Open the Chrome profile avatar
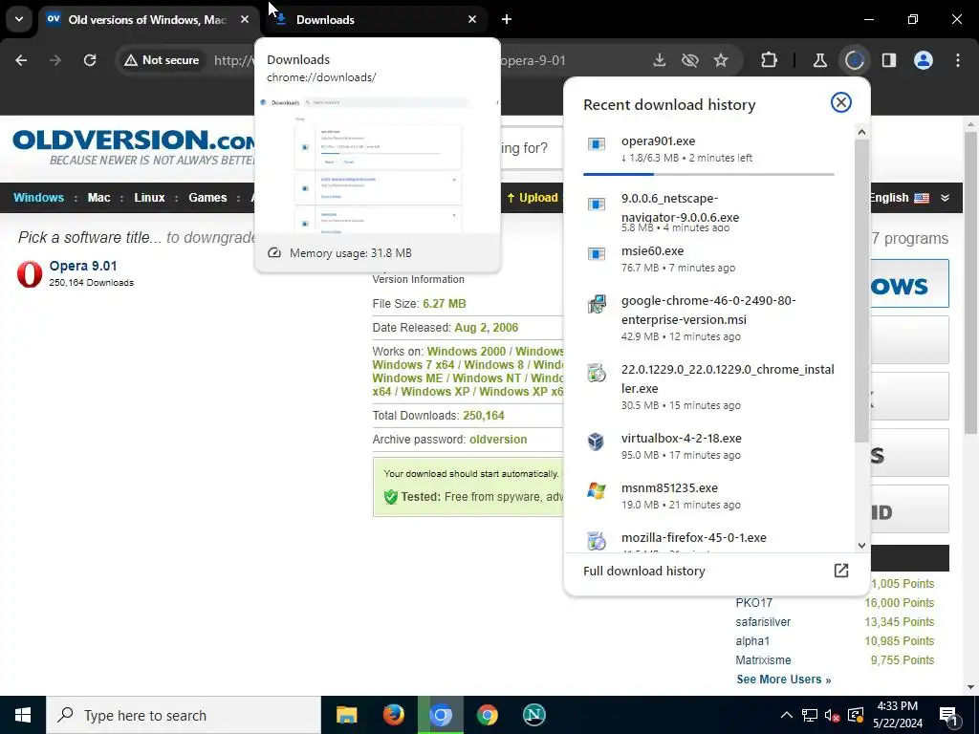979x734 pixels. [x=924, y=60]
